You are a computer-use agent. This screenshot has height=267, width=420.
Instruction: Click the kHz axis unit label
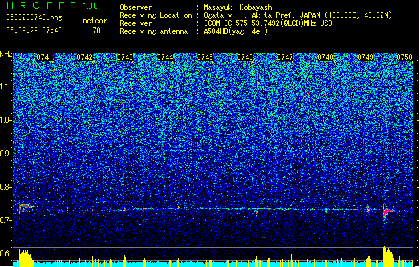click(6, 54)
